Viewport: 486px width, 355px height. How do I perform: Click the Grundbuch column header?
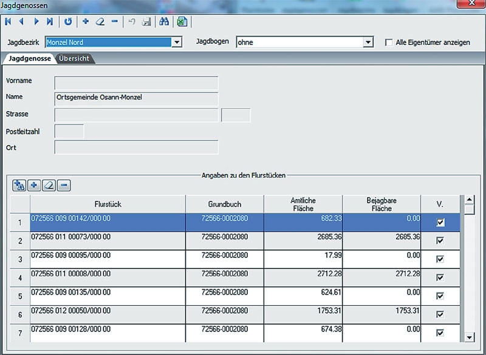225,205
